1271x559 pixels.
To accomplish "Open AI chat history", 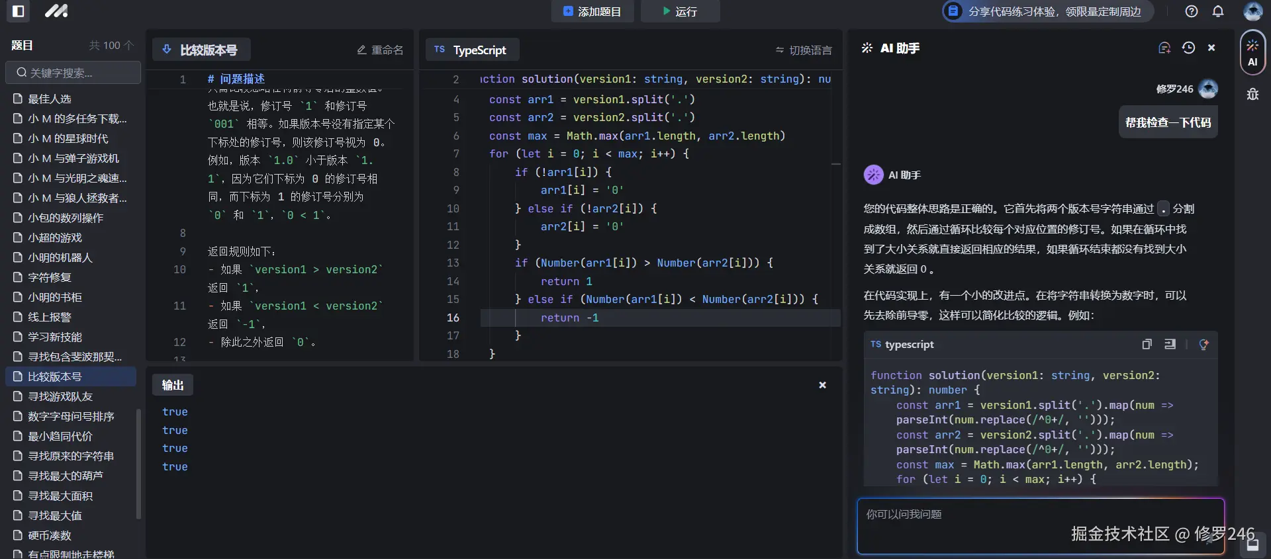I will (1188, 48).
